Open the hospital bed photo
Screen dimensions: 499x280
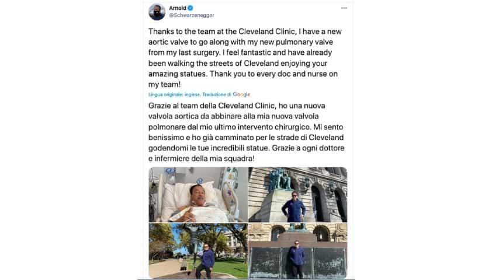click(198, 194)
